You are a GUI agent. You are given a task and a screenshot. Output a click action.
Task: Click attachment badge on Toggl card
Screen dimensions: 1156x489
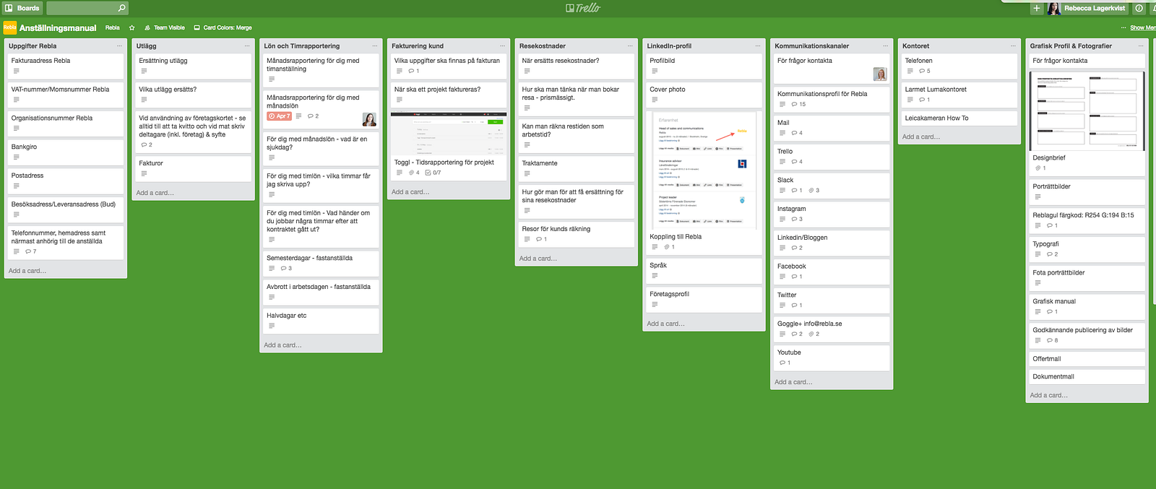pyautogui.click(x=414, y=173)
